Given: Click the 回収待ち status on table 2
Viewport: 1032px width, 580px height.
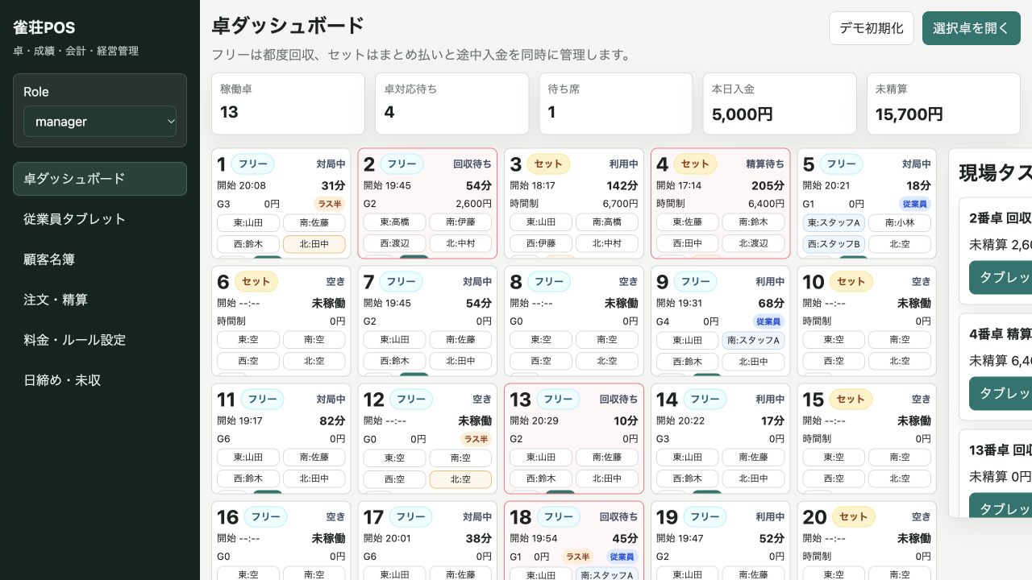Looking at the screenshot, I should pos(472,164).
